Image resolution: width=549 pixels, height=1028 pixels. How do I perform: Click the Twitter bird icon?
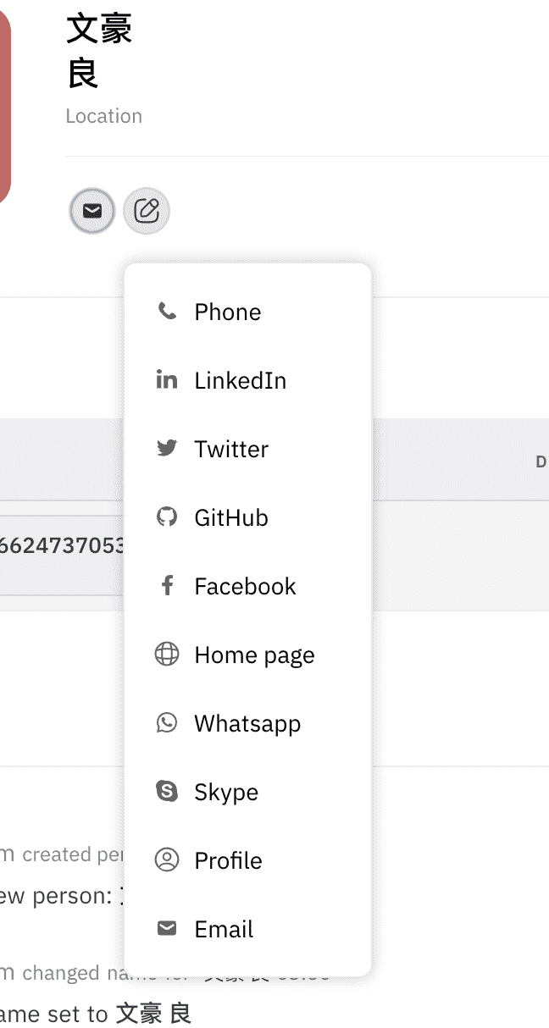[167, 449]
